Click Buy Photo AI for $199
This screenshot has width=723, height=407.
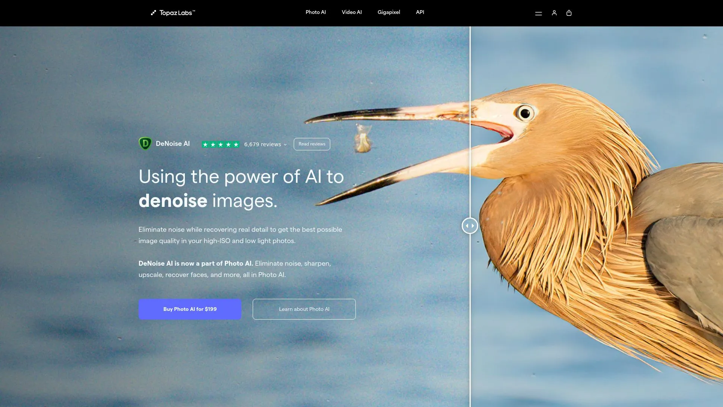pyautogui.click(x=190, y=309)
